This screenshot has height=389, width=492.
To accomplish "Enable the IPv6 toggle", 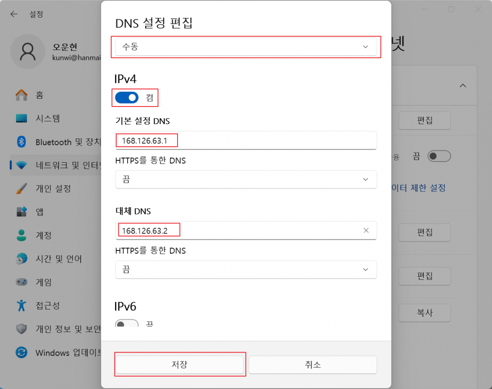I will pos(127,324).
